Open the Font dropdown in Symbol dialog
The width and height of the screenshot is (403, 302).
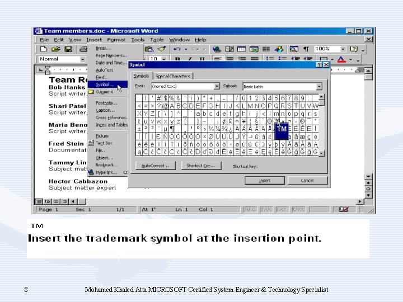217,86
